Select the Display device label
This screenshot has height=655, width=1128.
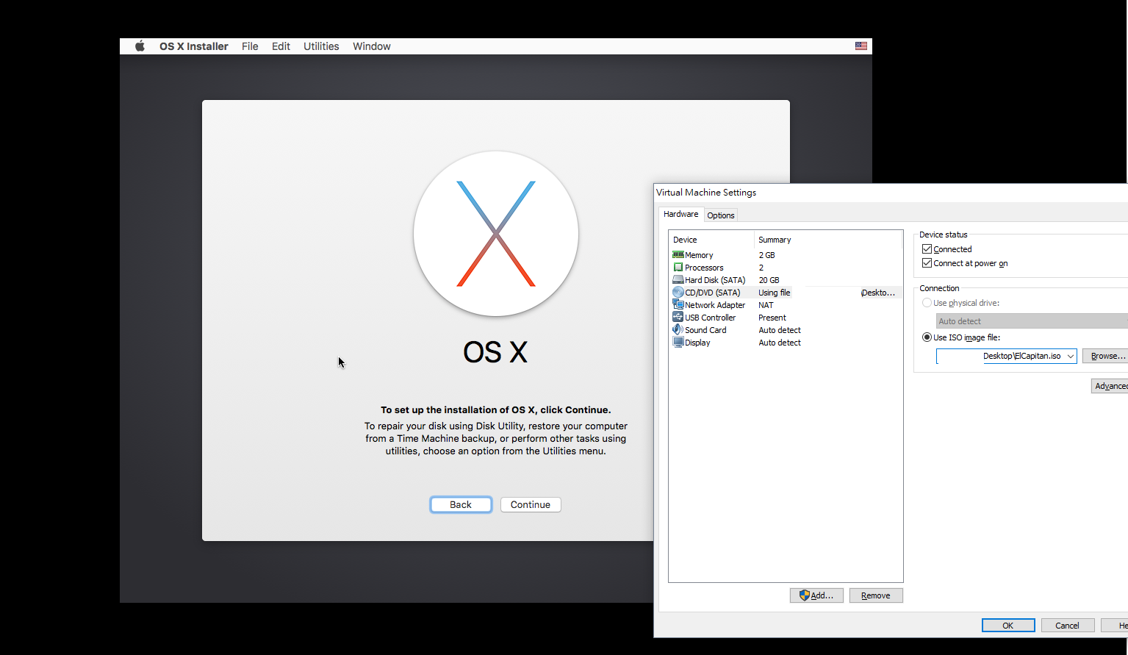pos(697,343)
